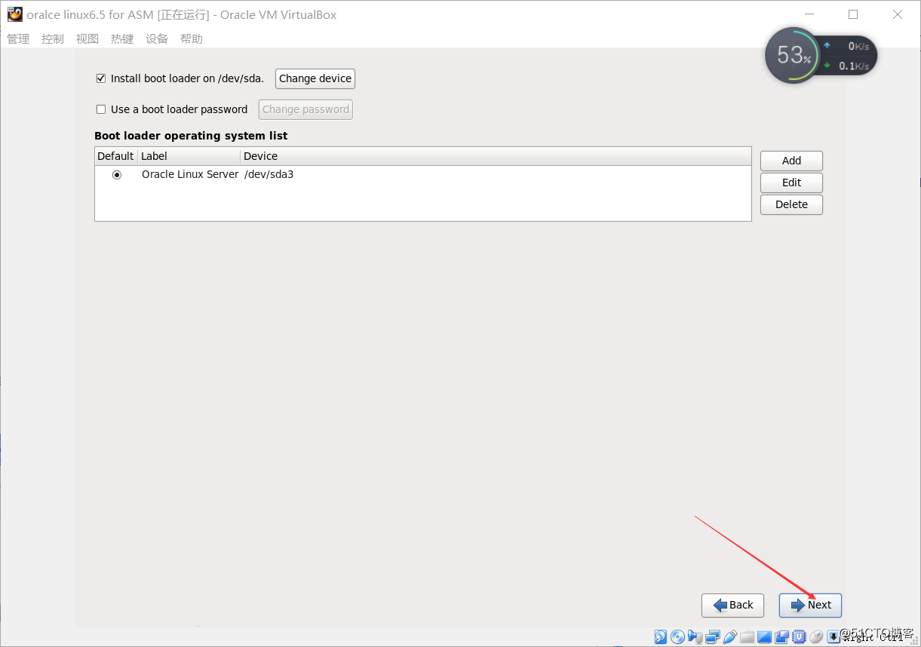Click the optical disc status icon

click(677, 636)
